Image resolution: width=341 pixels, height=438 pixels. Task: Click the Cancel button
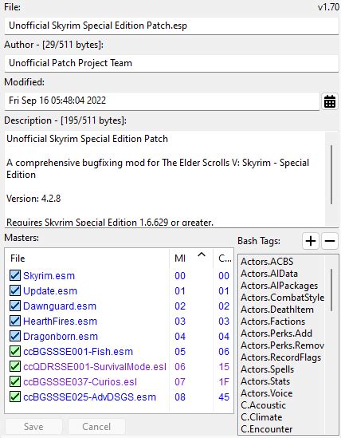96,427
